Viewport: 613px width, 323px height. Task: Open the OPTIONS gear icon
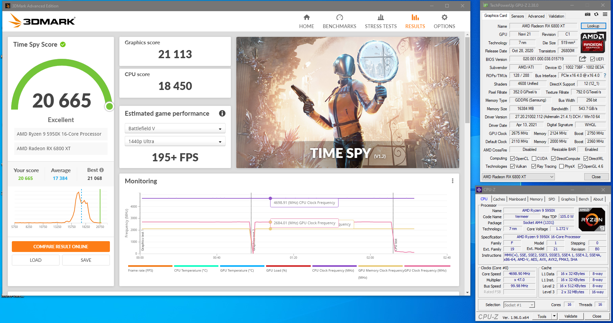[x=444, y=17]
